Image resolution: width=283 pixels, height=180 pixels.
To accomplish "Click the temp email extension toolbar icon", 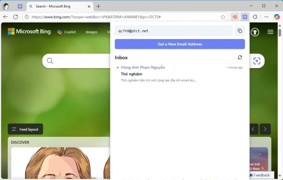I will tap(245, 17).
